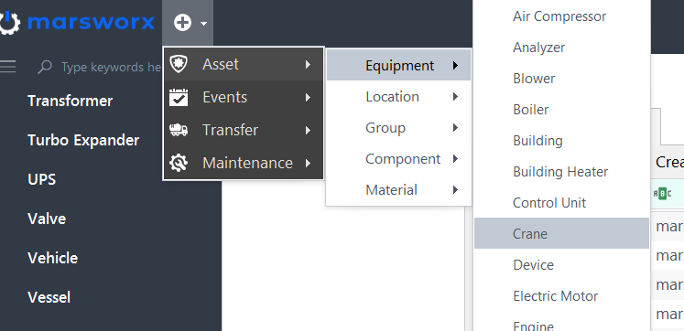Expand the Group submenu arrow
This screenshot has height=331, width=684.
coord(455,128)
